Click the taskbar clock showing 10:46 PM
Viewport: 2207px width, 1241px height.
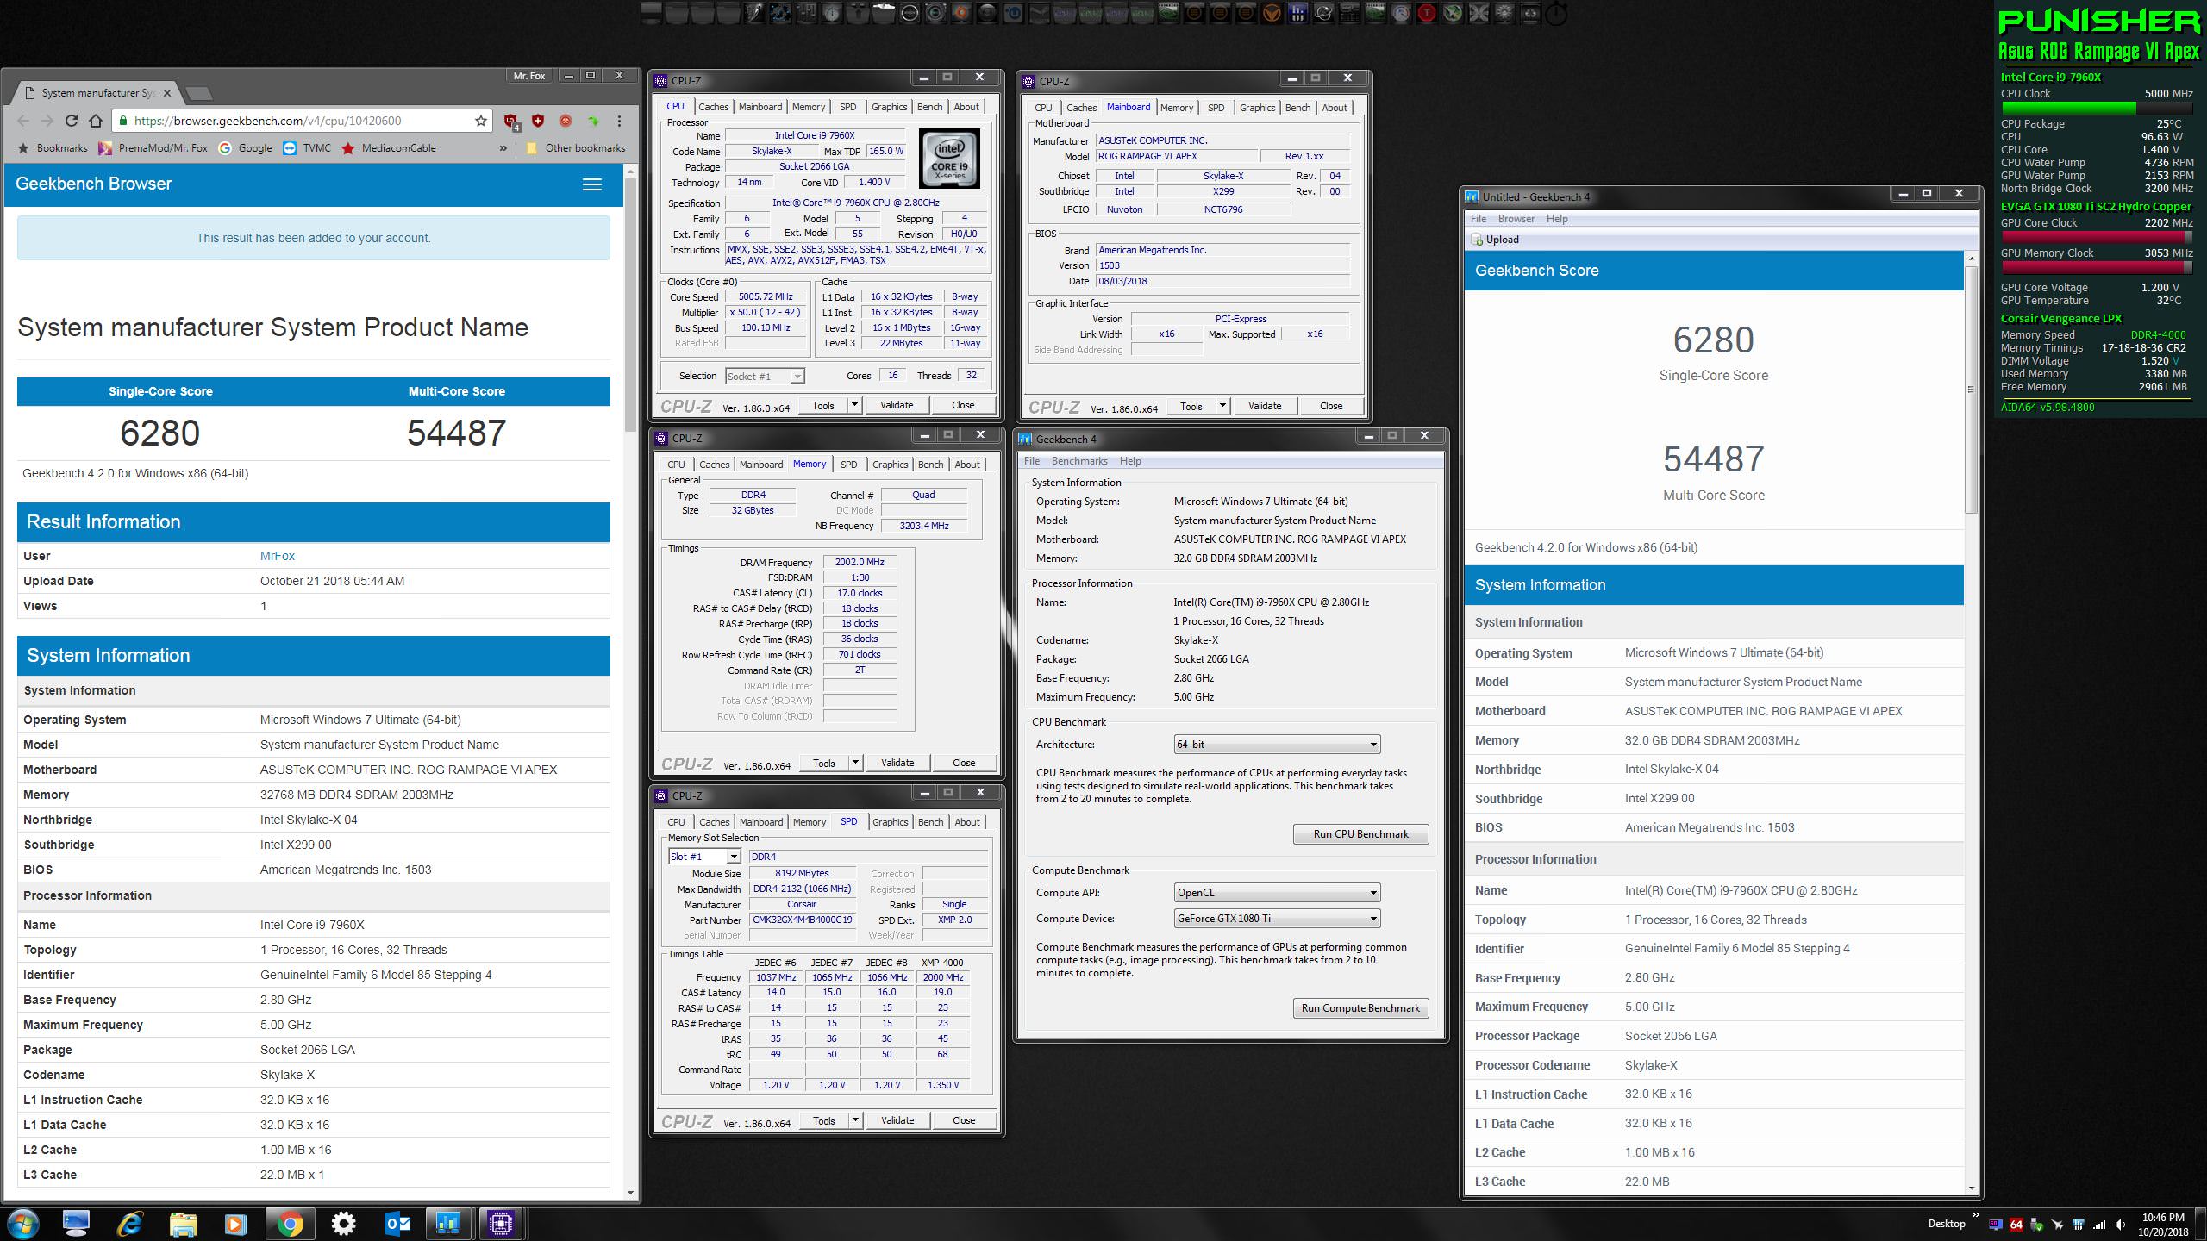(2163, 1224)
